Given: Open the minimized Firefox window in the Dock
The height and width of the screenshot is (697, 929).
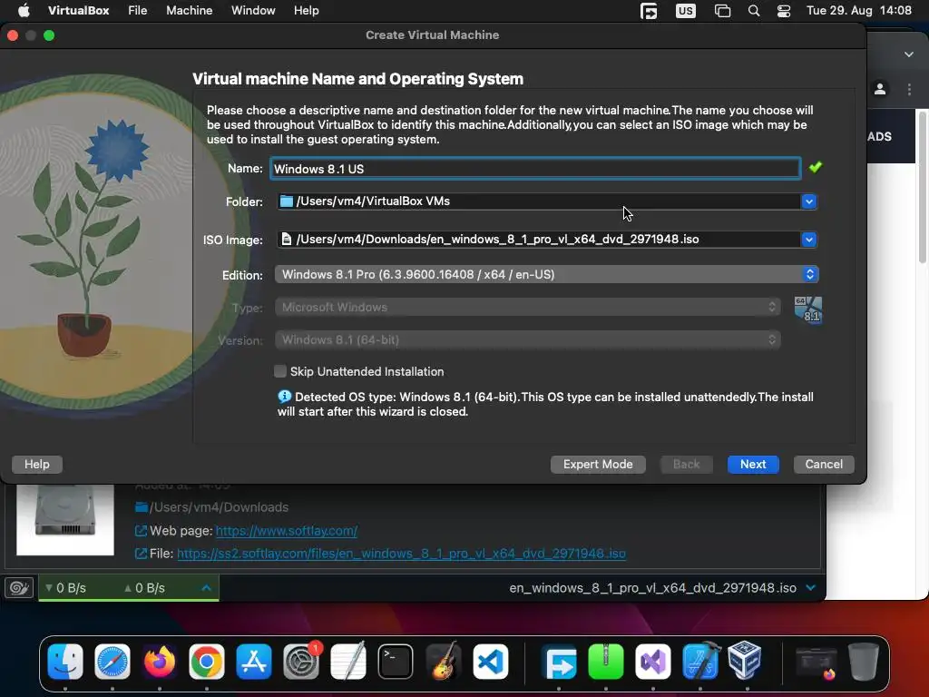Looking at the screenshot, I should 817,663.
